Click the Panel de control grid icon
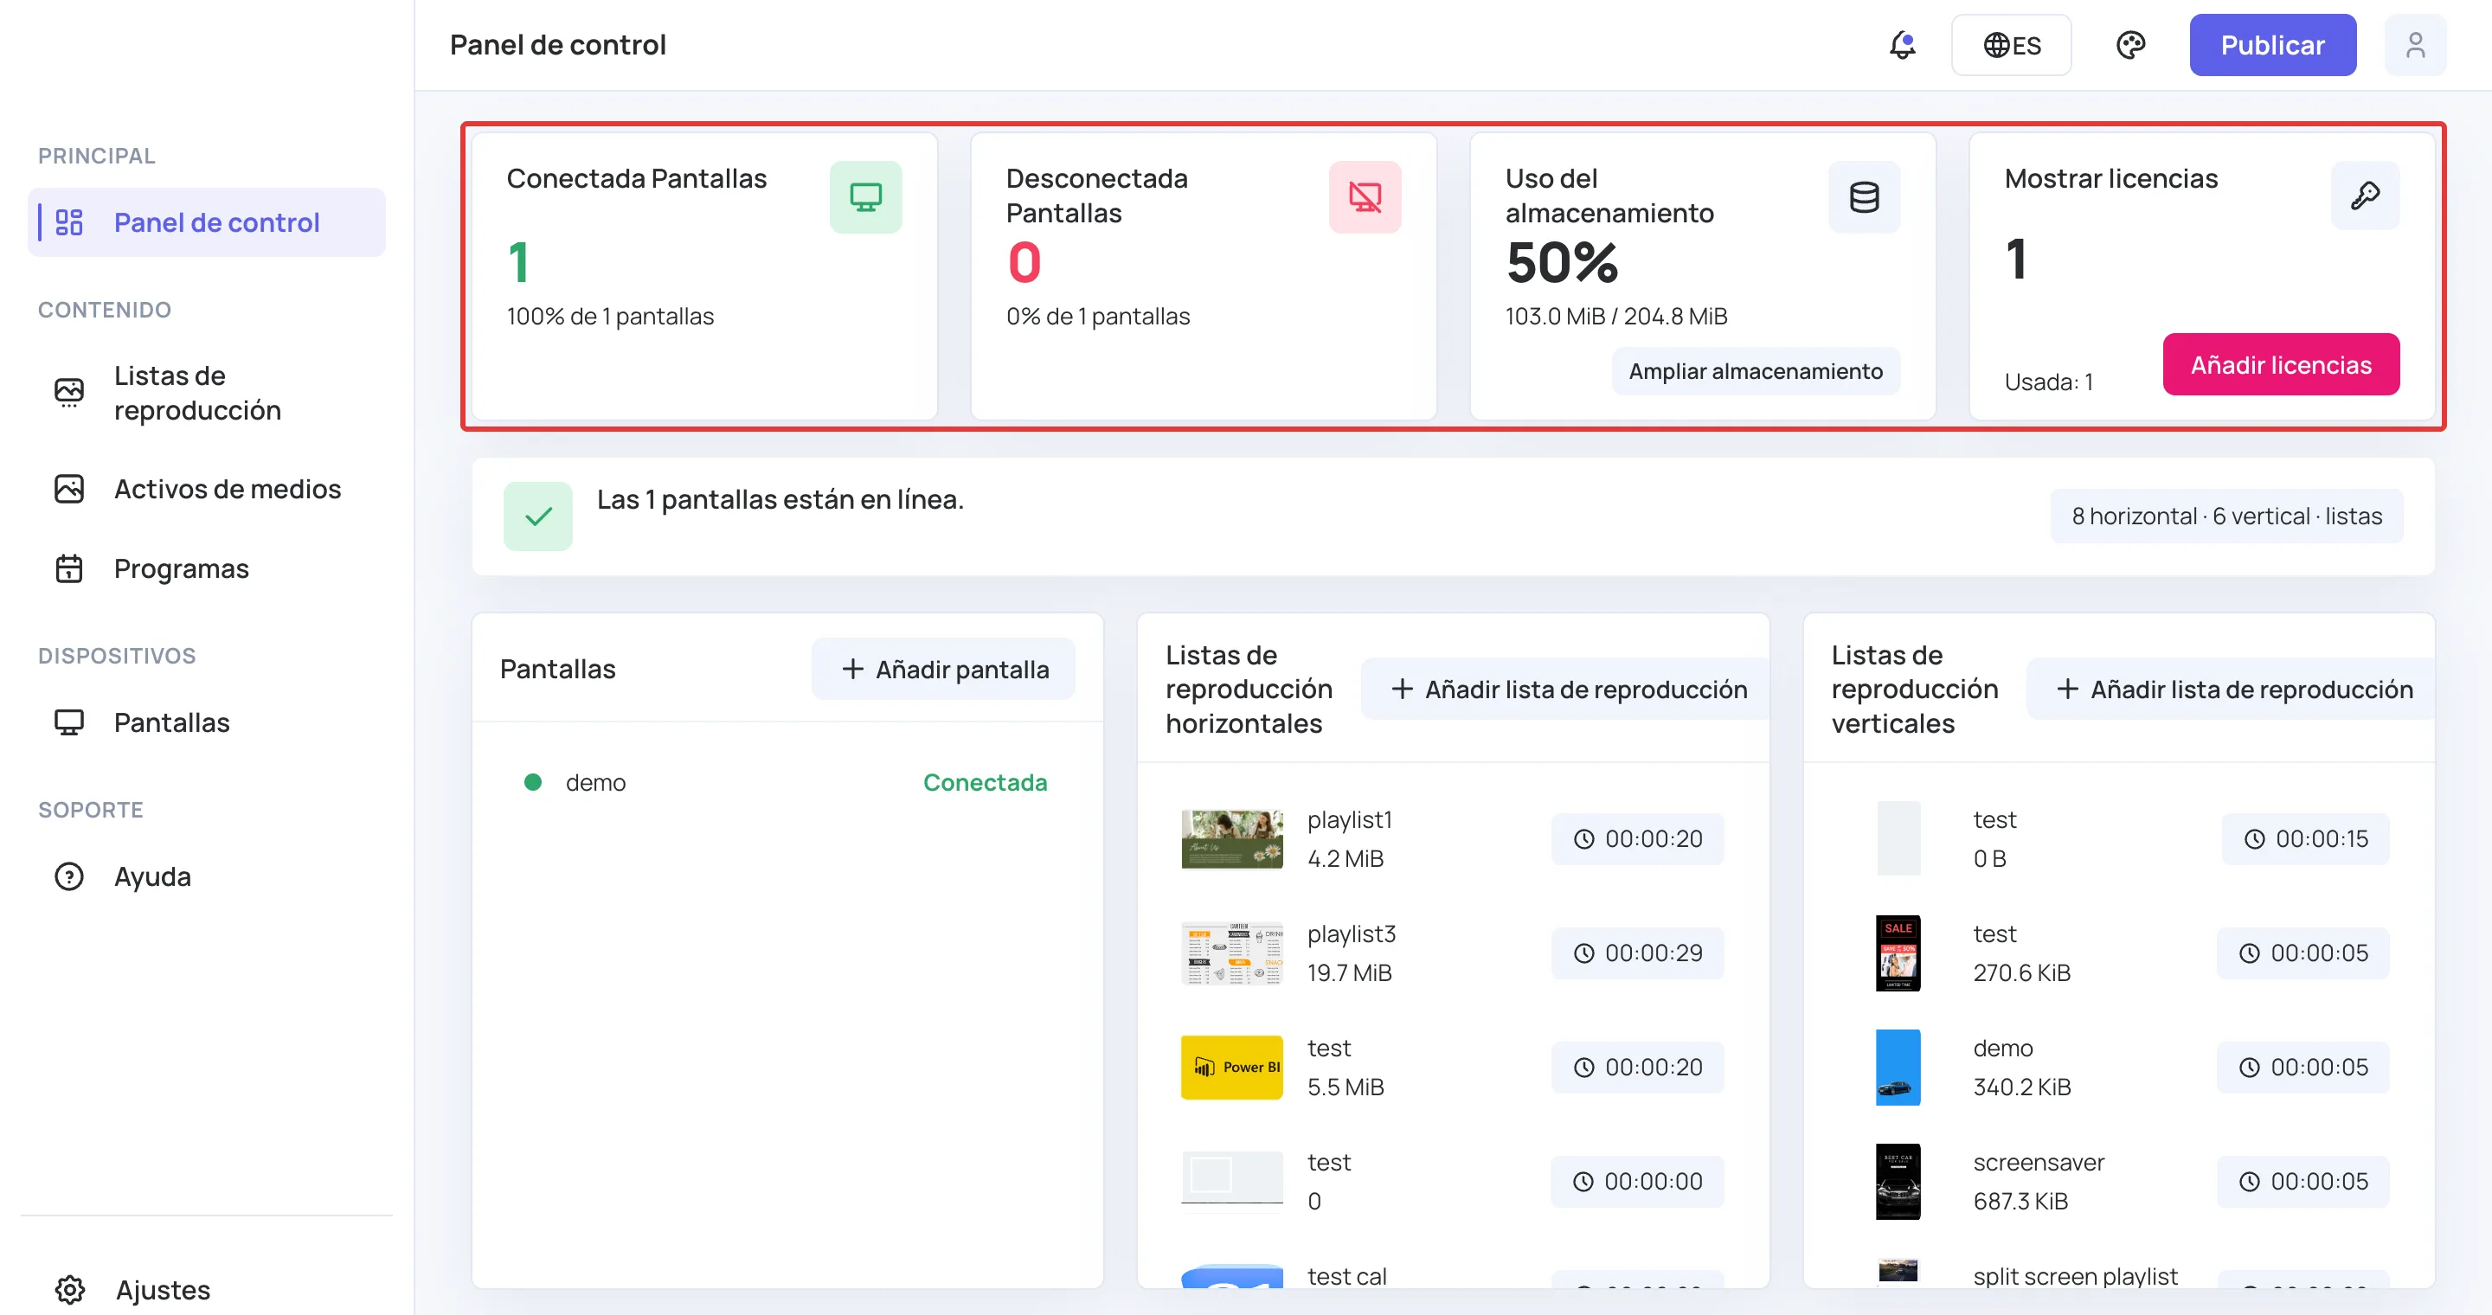 click(x=68, y=222)
